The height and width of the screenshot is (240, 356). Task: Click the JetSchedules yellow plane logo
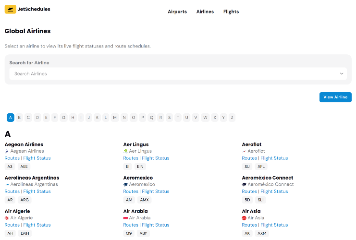point(10,9)
